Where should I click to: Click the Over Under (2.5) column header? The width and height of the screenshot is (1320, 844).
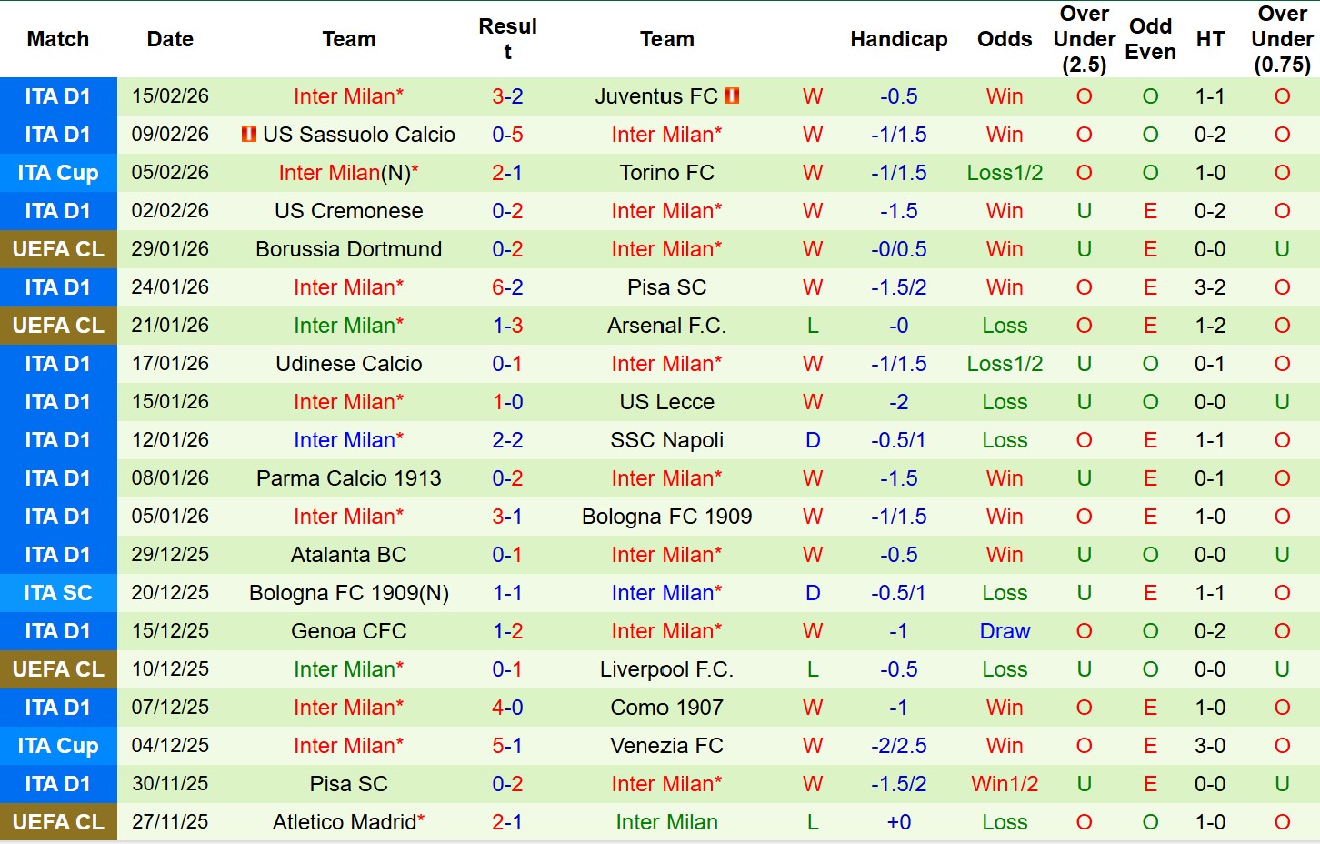pyautogui.click(x=1084, y=39)
